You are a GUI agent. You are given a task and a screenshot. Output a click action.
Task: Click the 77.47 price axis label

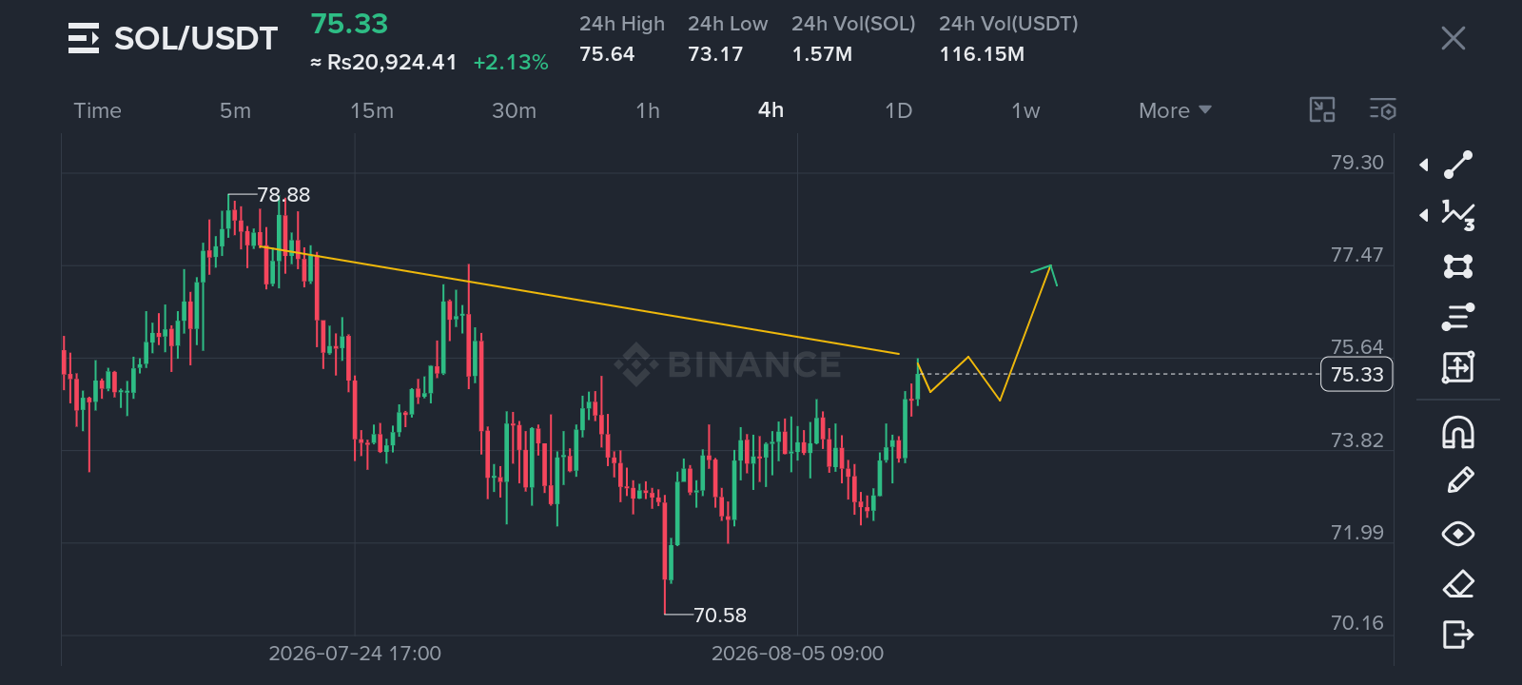(x=1357, y=255)
